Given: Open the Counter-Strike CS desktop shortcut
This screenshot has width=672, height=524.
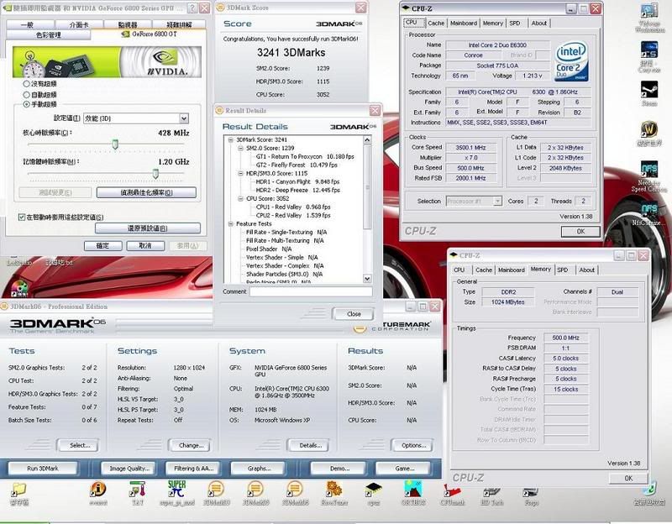Looking at the screenshot, I should pos(649,56).
